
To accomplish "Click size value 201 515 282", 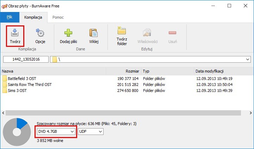I will point(128,85).
